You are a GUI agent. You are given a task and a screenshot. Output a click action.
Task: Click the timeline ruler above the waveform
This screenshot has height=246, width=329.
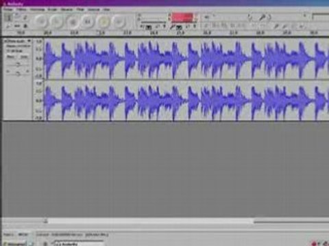click(x=166, y=33)
